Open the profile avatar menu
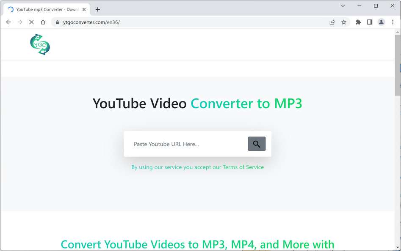 click(x=381, y=22)
